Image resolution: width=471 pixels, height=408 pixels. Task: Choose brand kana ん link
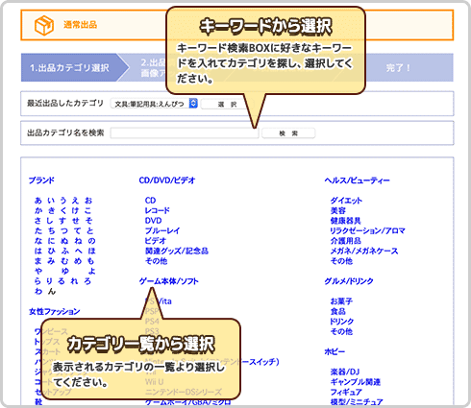coord(52,291)
